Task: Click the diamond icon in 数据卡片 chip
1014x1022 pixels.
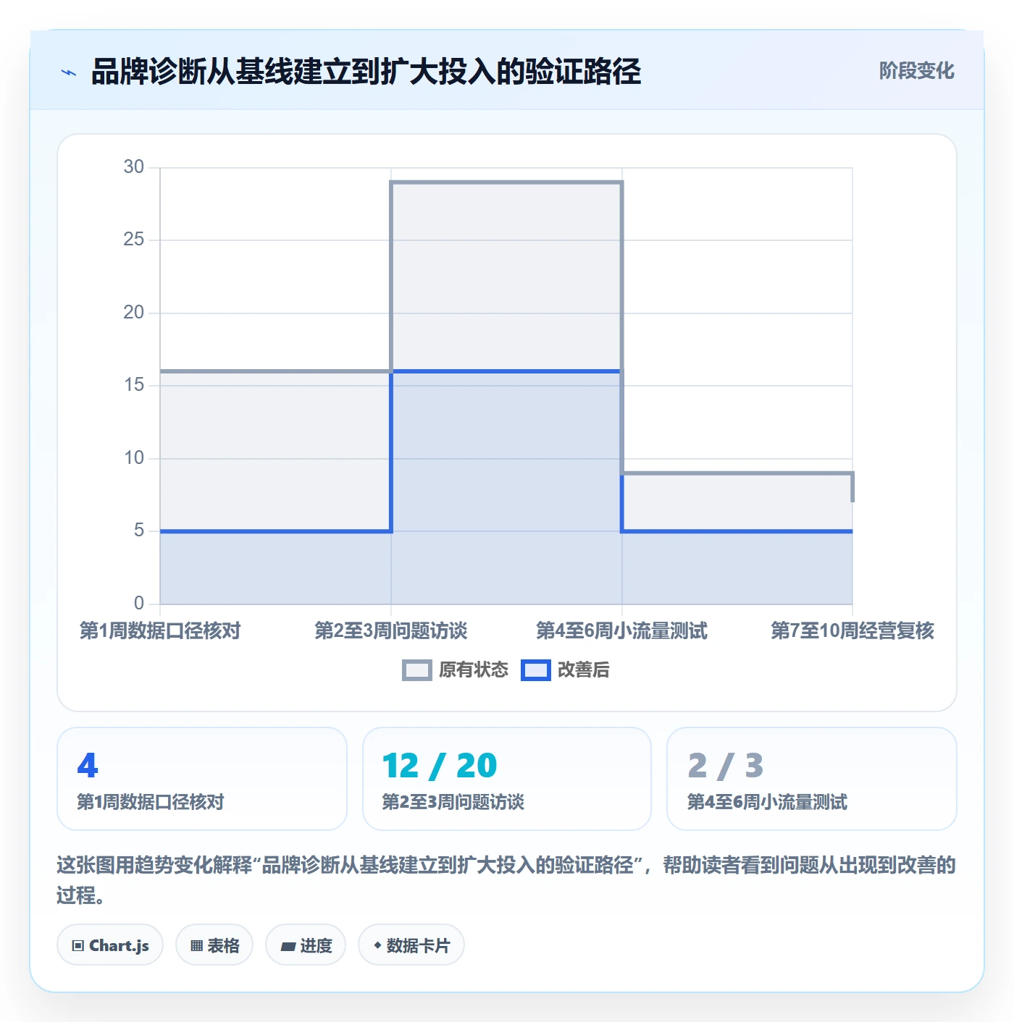Action: pos(377,946)
